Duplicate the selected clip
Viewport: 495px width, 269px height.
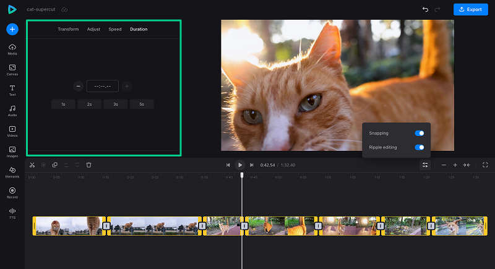[x=54, y=165]
